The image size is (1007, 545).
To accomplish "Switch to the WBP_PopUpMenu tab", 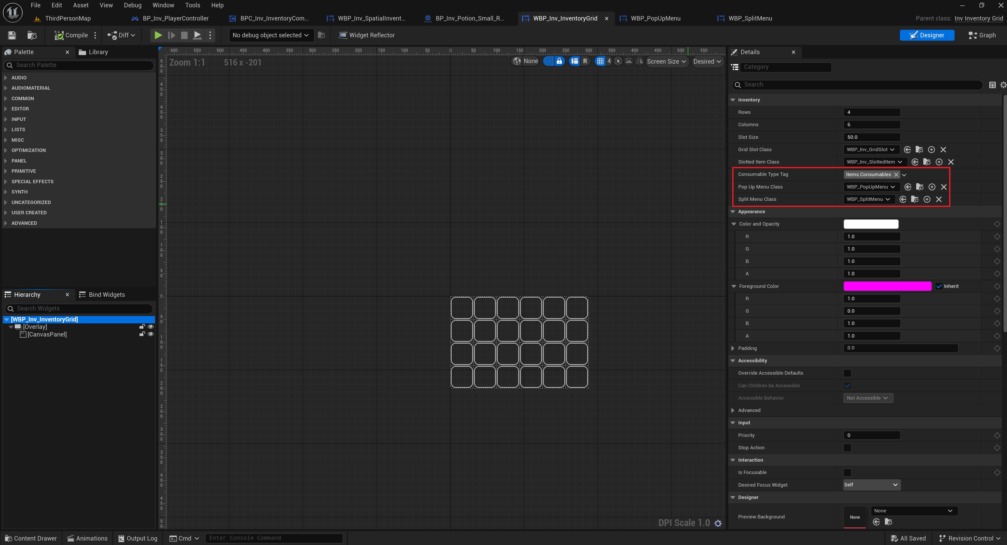I will pyautogui.click(x=655, y=18).
